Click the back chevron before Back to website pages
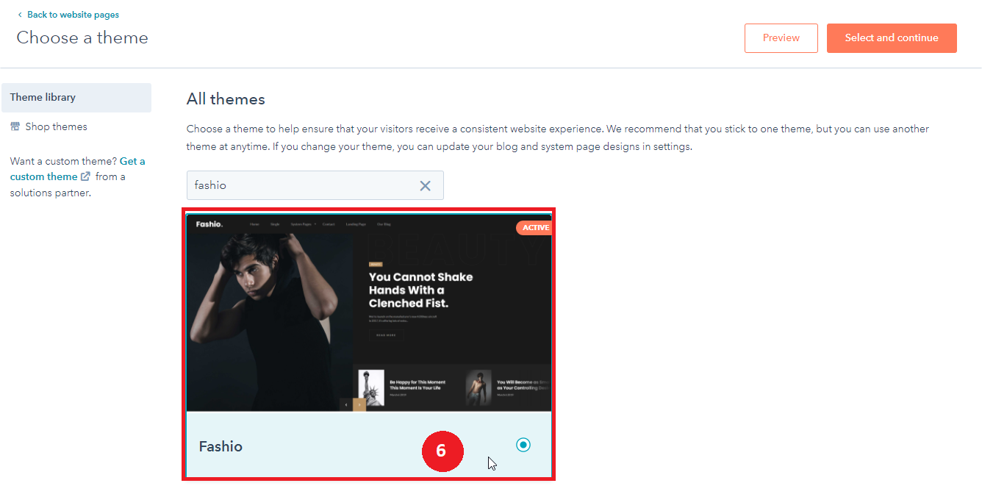 tap(20, 15)
